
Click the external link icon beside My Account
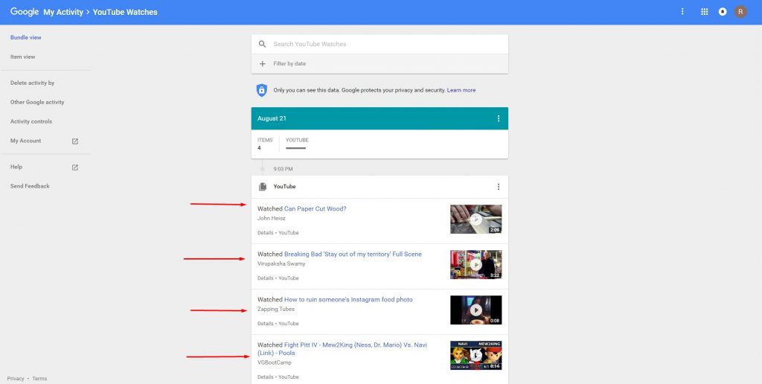75,141
